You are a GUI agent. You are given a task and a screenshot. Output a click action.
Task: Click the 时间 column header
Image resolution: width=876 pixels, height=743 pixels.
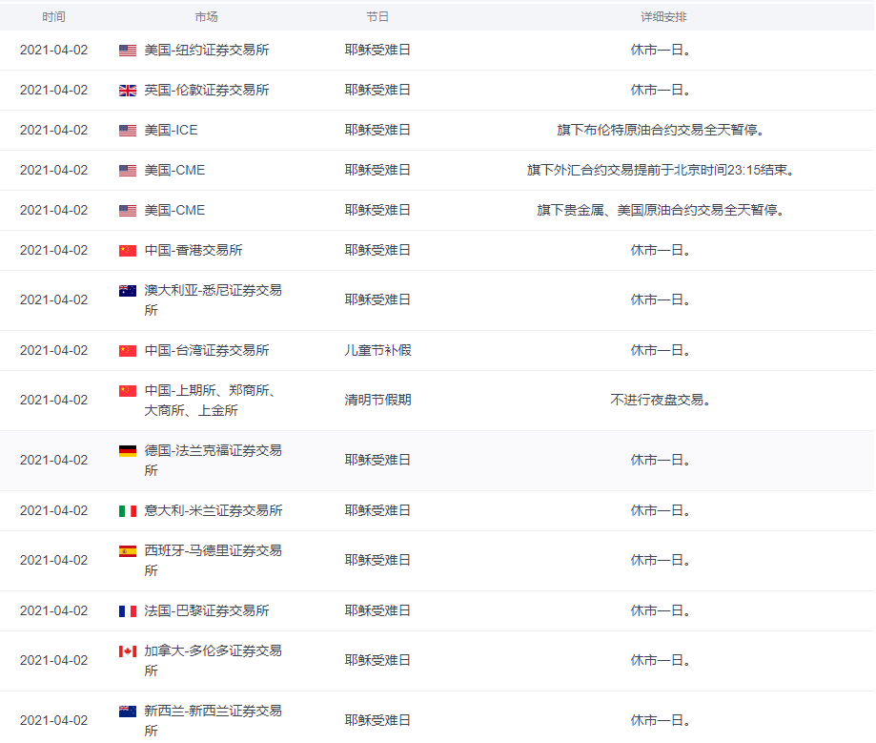(53, 17)
